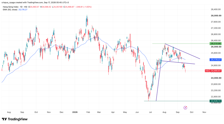Select the EMA (50, close) indicator legend
224x124 pixels.
click(10, 10)
